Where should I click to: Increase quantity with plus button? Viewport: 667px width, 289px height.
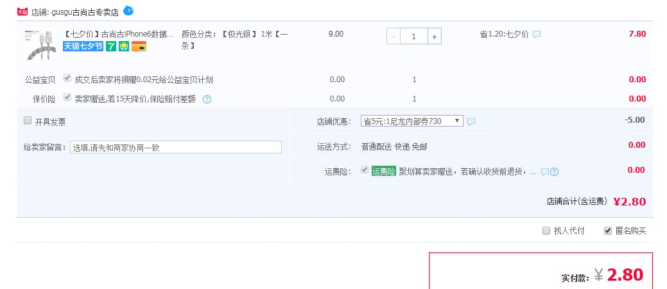[435, 37]
